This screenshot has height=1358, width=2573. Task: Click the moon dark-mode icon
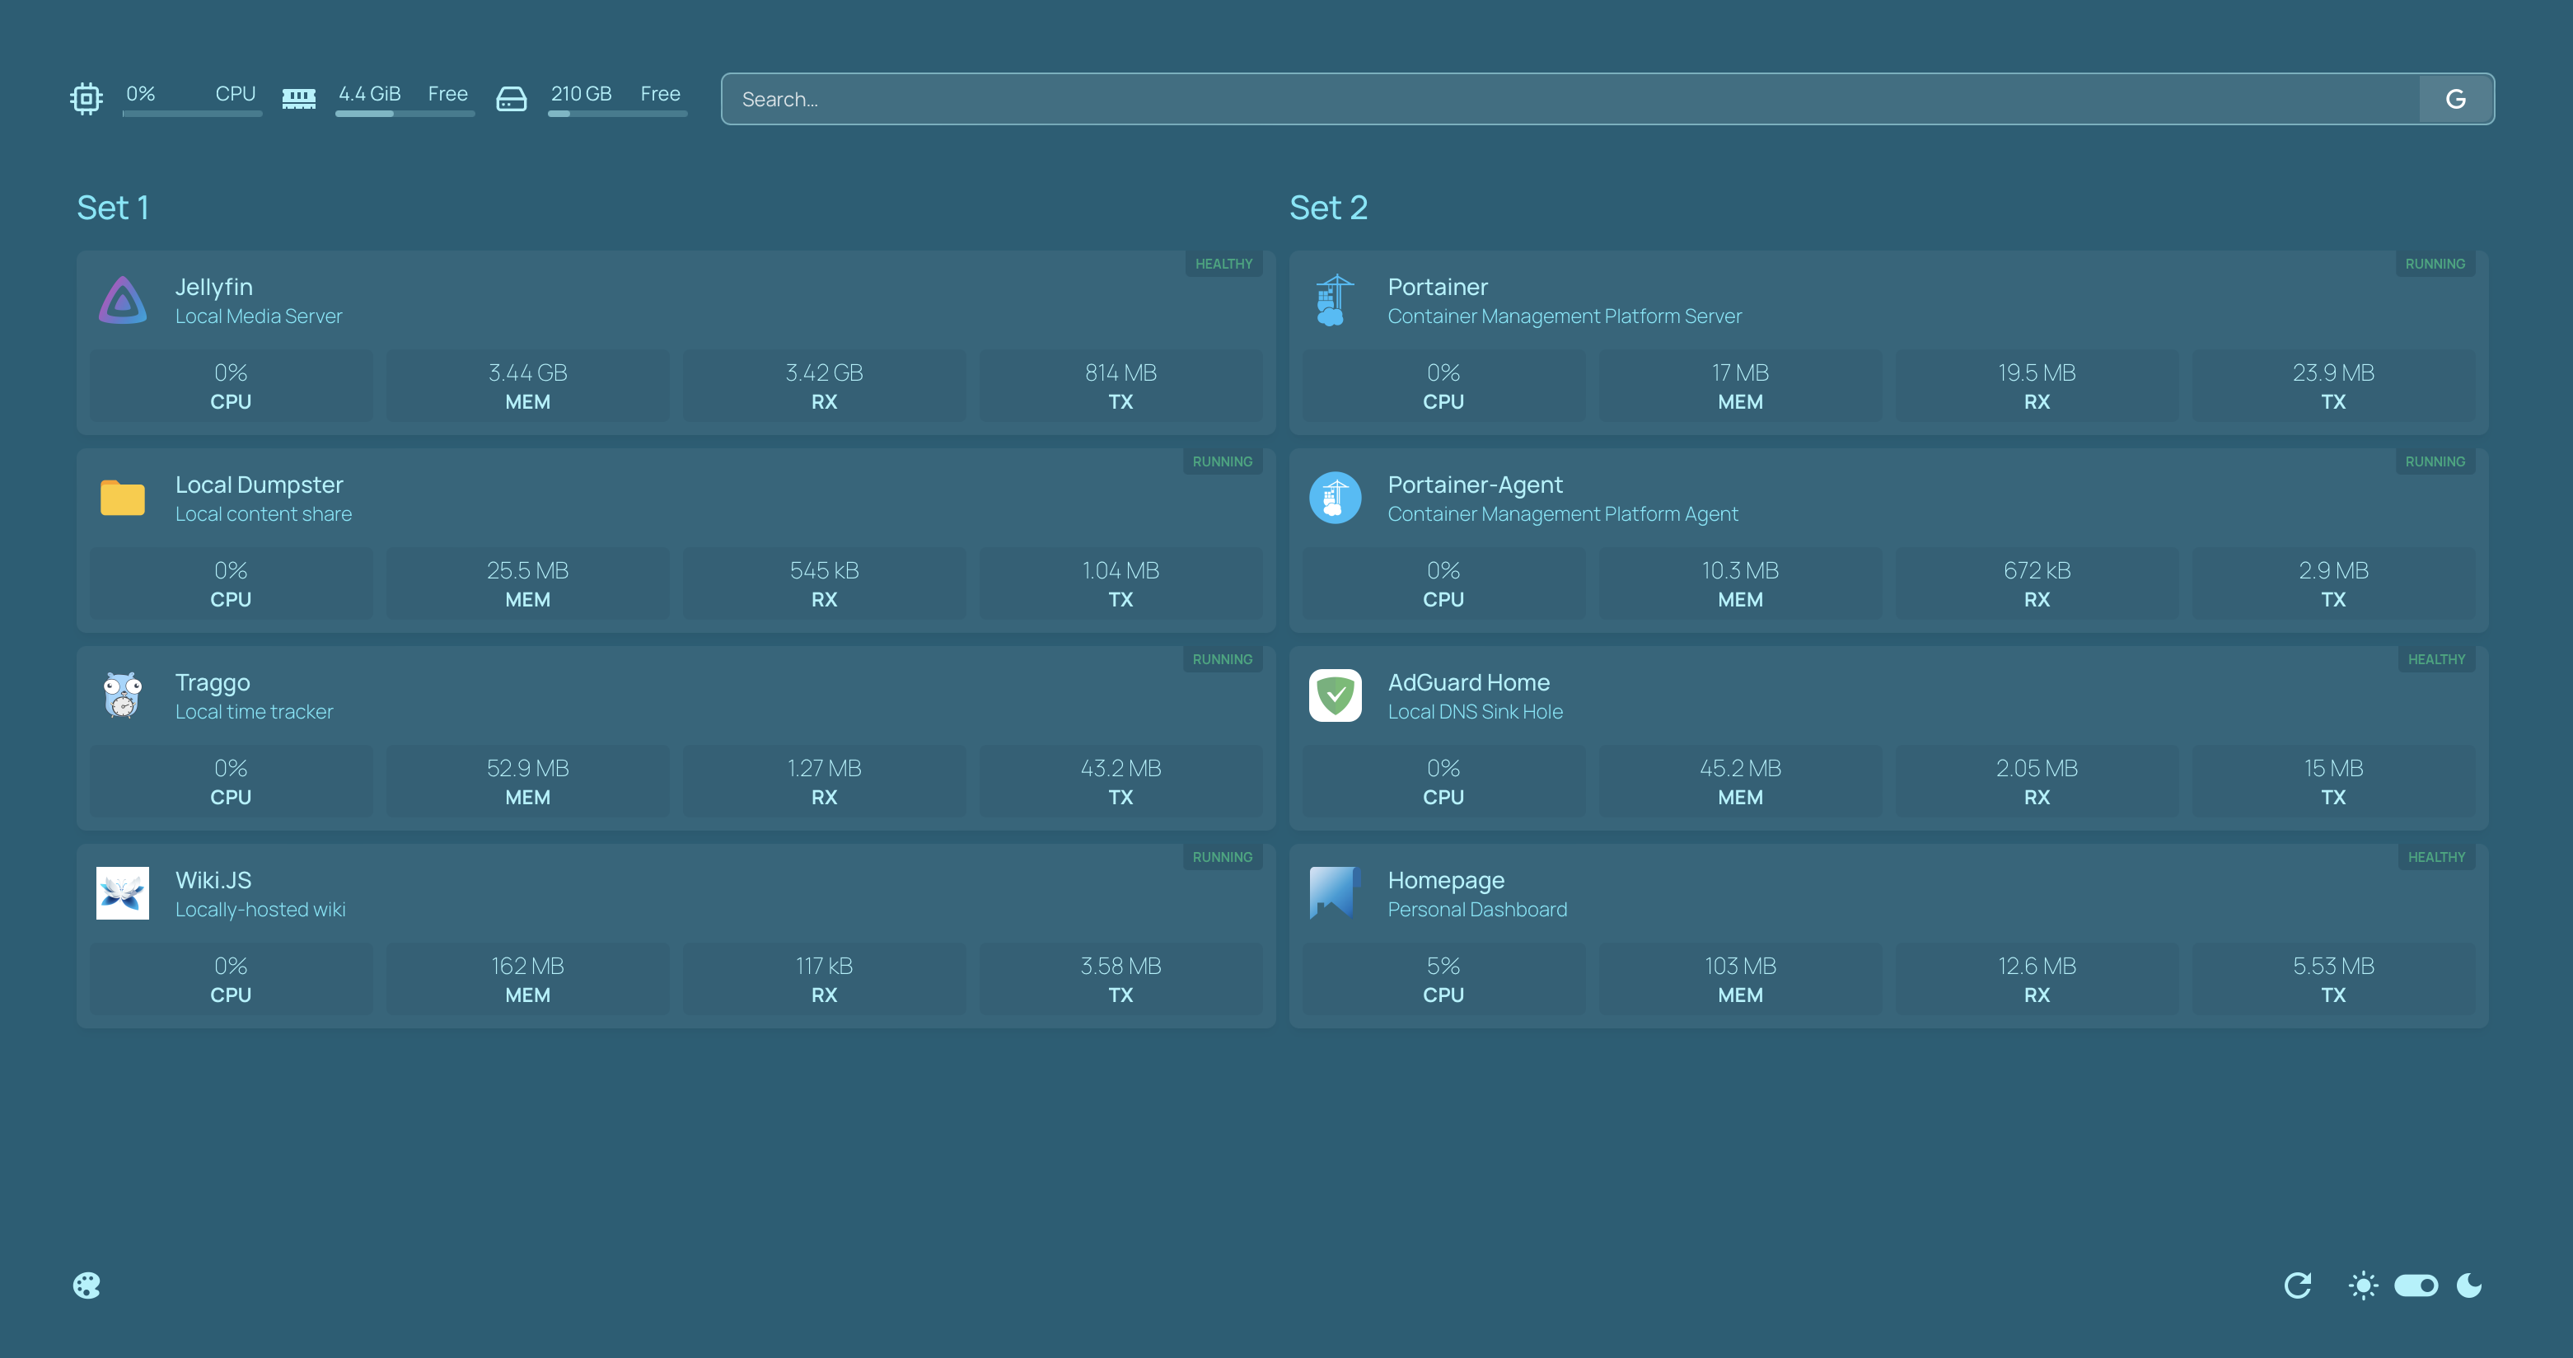point(2469,1285)
